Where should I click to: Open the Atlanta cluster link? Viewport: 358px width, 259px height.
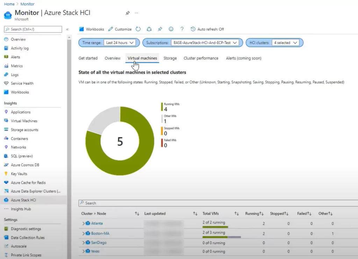point(97,223)
